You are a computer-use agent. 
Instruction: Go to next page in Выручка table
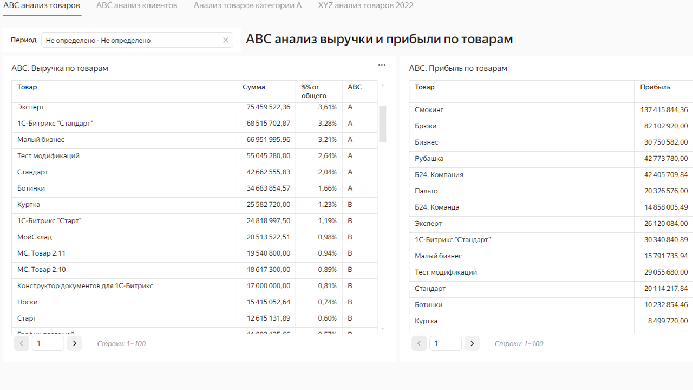75,343
